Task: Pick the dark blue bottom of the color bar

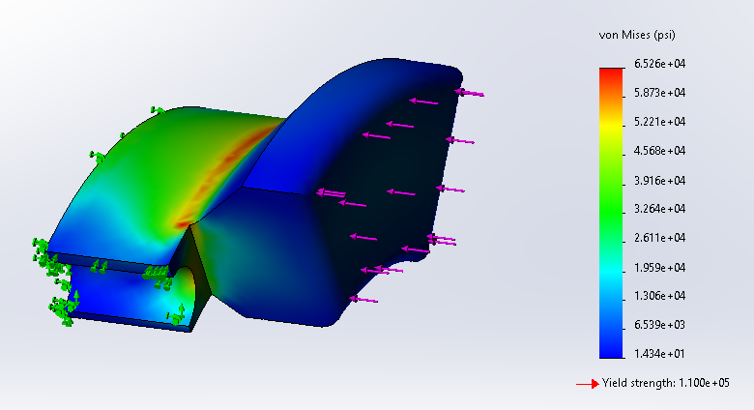Action: click(611, 346)
